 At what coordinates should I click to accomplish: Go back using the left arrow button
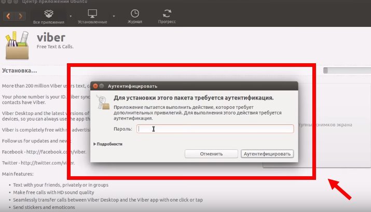click(x=9, y=16)
